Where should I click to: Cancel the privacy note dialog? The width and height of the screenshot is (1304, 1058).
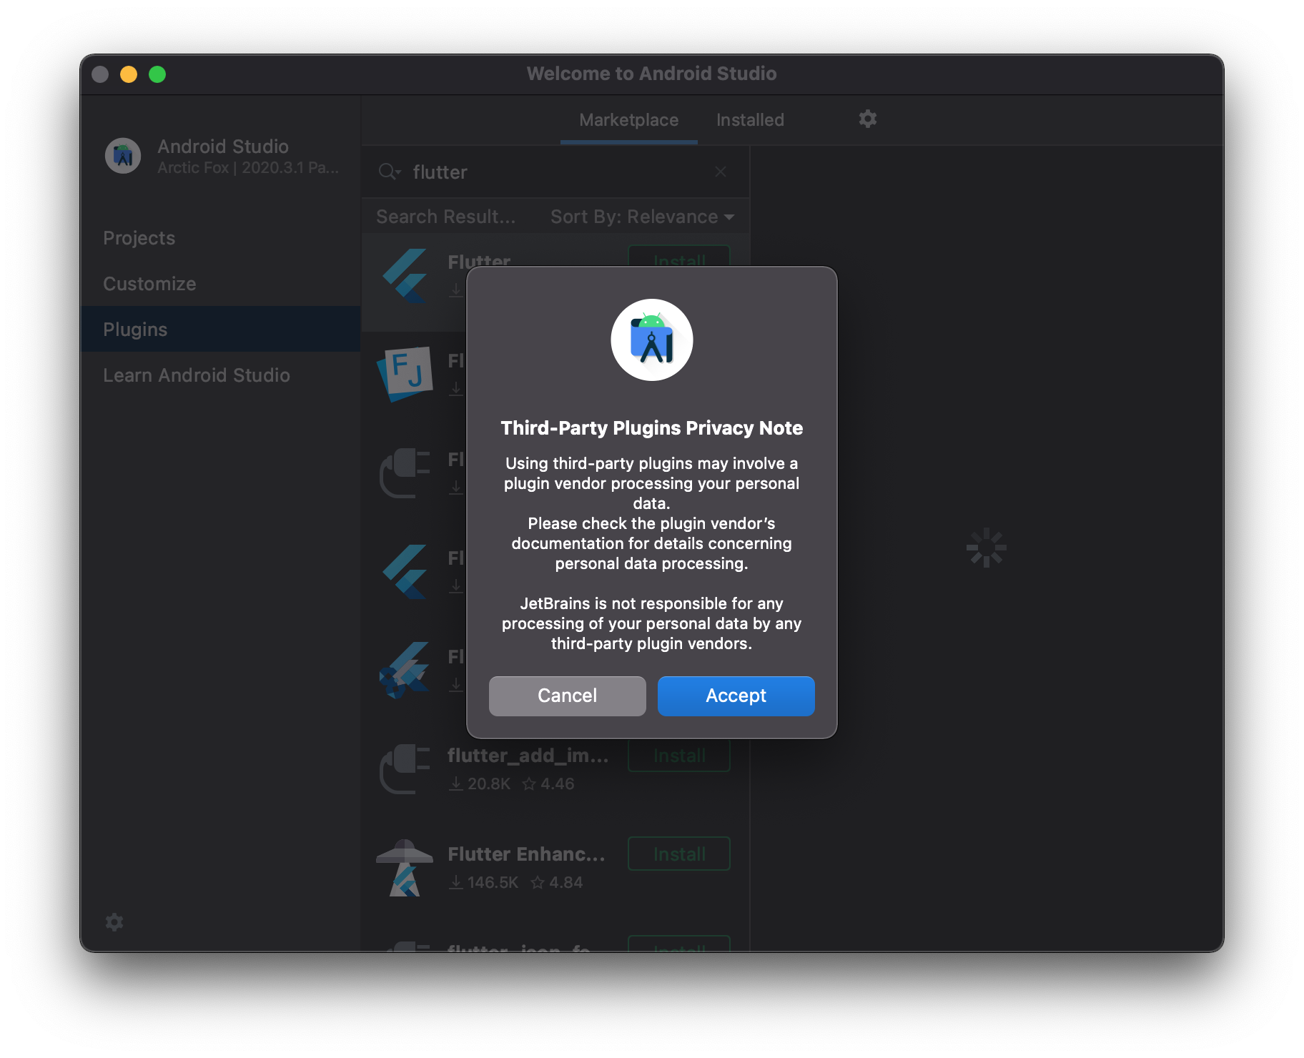[x=567, y=696]
